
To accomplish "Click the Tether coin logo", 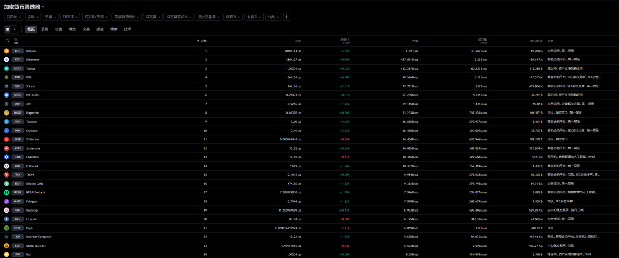I will pyautogui.click(x=7, y=69).
